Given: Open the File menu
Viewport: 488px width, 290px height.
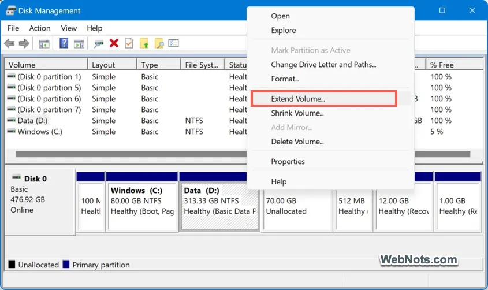Looking at the screenshot, I should 13,28.
